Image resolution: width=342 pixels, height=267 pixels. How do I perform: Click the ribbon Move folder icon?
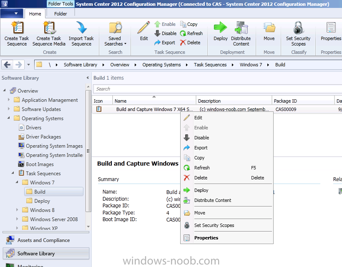click(x=269, y=28)
